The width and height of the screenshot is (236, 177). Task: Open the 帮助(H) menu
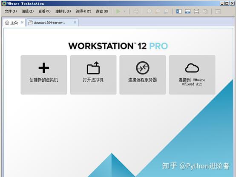(102, 11)
